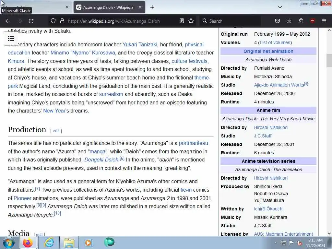The width and height of the screenshot is (332, 249).
Task: Click the scrollbar down arrow
Action: pyautogui.click(x=329, y=233)
